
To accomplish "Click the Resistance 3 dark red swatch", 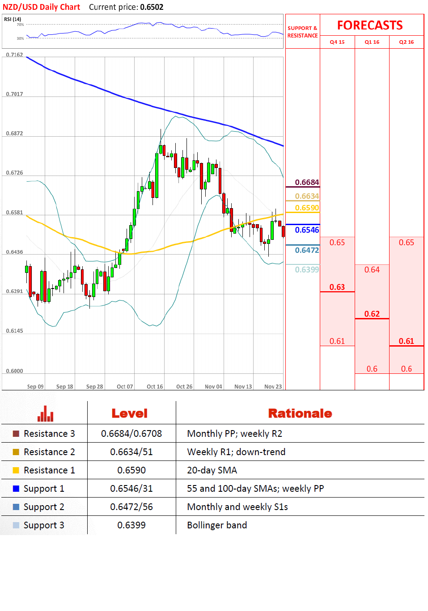I will click(16, 434).
